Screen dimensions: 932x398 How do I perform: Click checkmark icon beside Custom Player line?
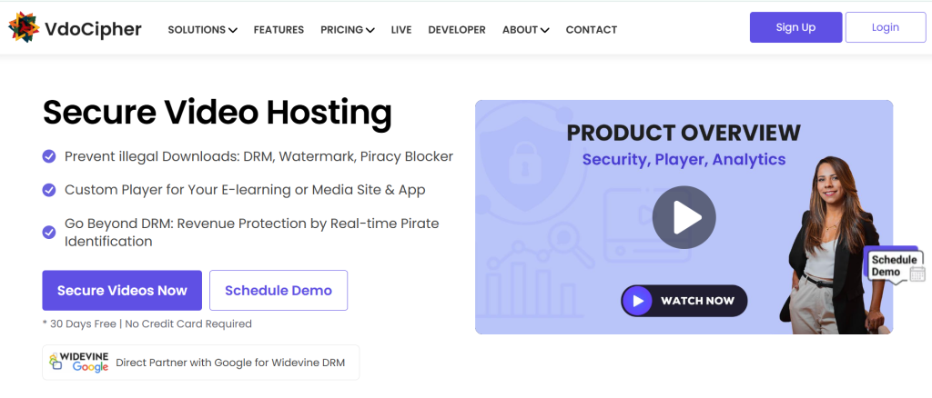point(49,191)
